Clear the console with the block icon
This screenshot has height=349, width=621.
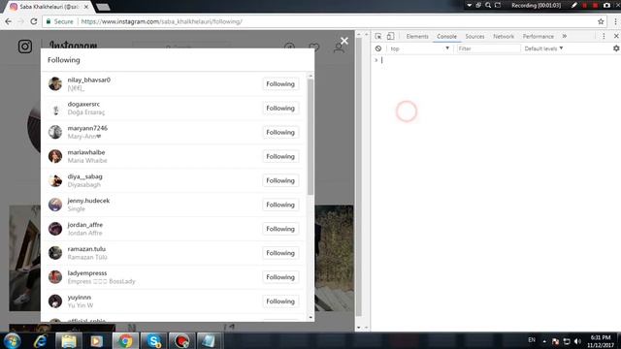pos(378,48)
